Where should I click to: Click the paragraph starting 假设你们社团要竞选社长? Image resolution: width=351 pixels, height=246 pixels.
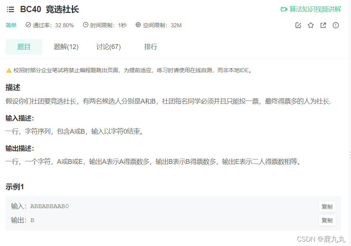tap(168, 101)
